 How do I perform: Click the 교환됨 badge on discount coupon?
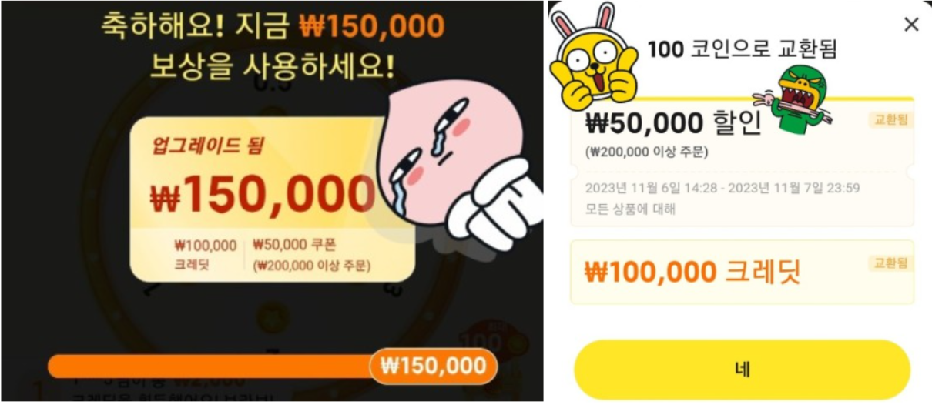click(890, 120)
